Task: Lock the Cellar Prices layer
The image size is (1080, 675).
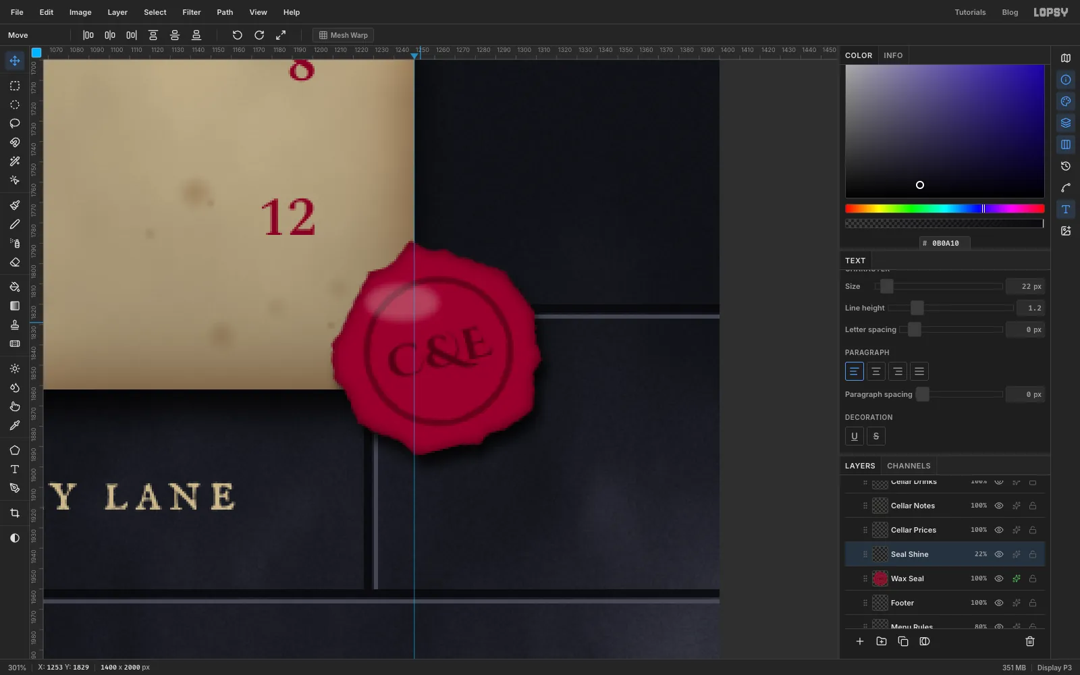Action: click(1033, 530)
